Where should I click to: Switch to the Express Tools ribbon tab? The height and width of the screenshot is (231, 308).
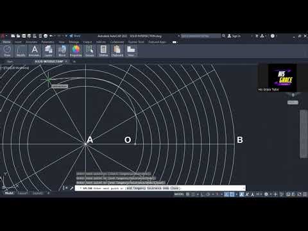click(136, 42)
